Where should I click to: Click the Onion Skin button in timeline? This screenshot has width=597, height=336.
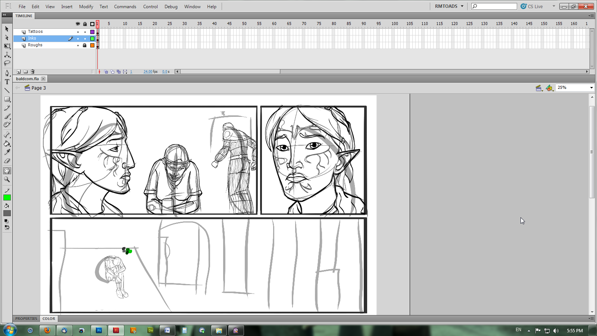click(x=106, y=72)
